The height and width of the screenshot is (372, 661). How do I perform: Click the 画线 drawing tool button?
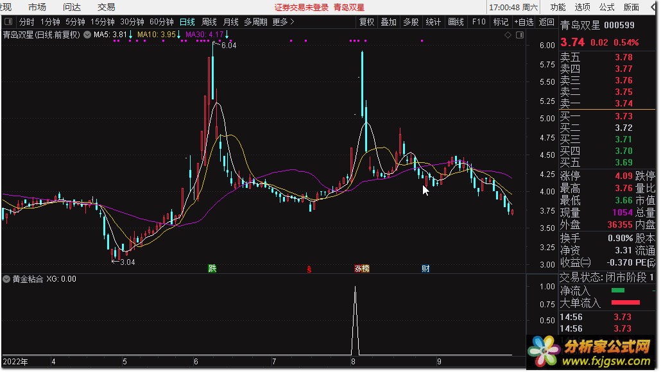456,22
